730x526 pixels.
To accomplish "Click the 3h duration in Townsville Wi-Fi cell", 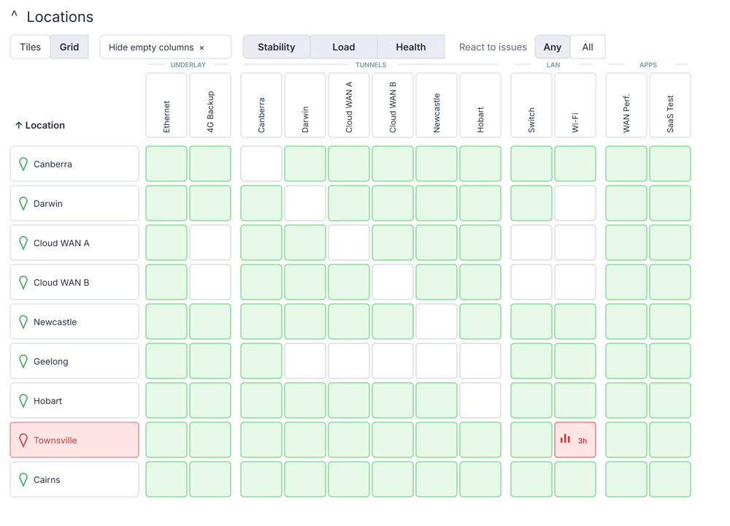I will [583, 441].
